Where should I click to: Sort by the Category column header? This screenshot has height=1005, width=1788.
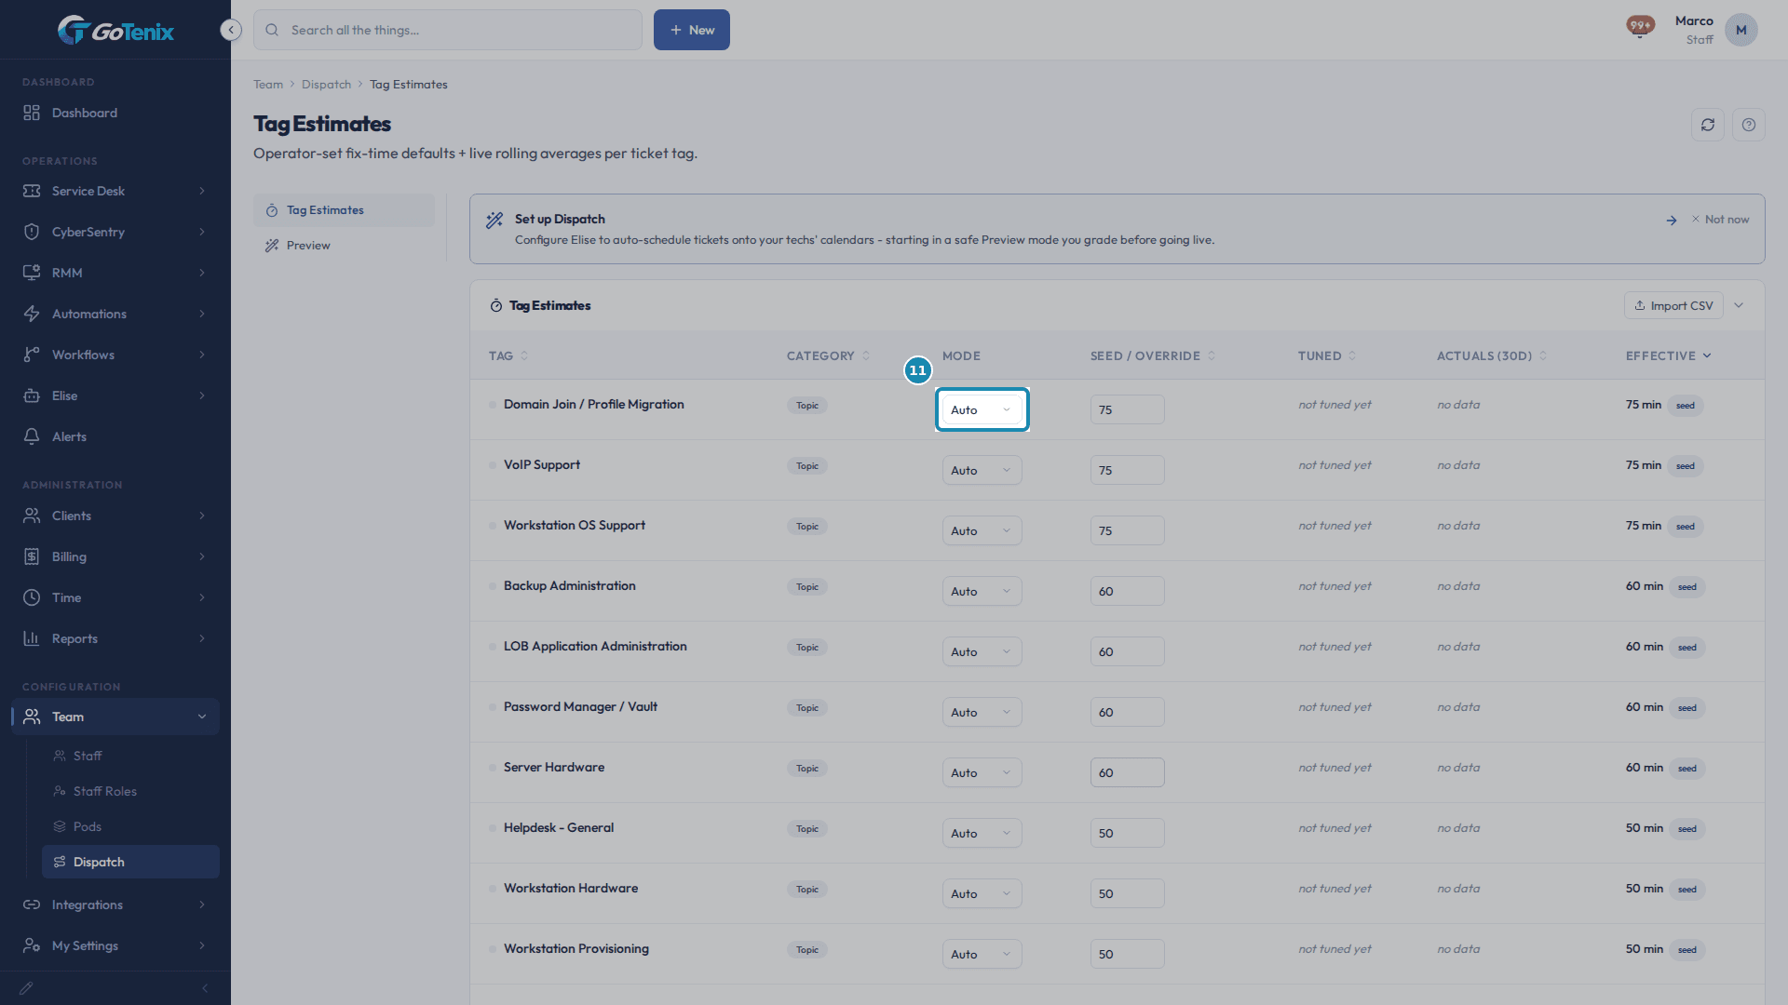(828, 355)
